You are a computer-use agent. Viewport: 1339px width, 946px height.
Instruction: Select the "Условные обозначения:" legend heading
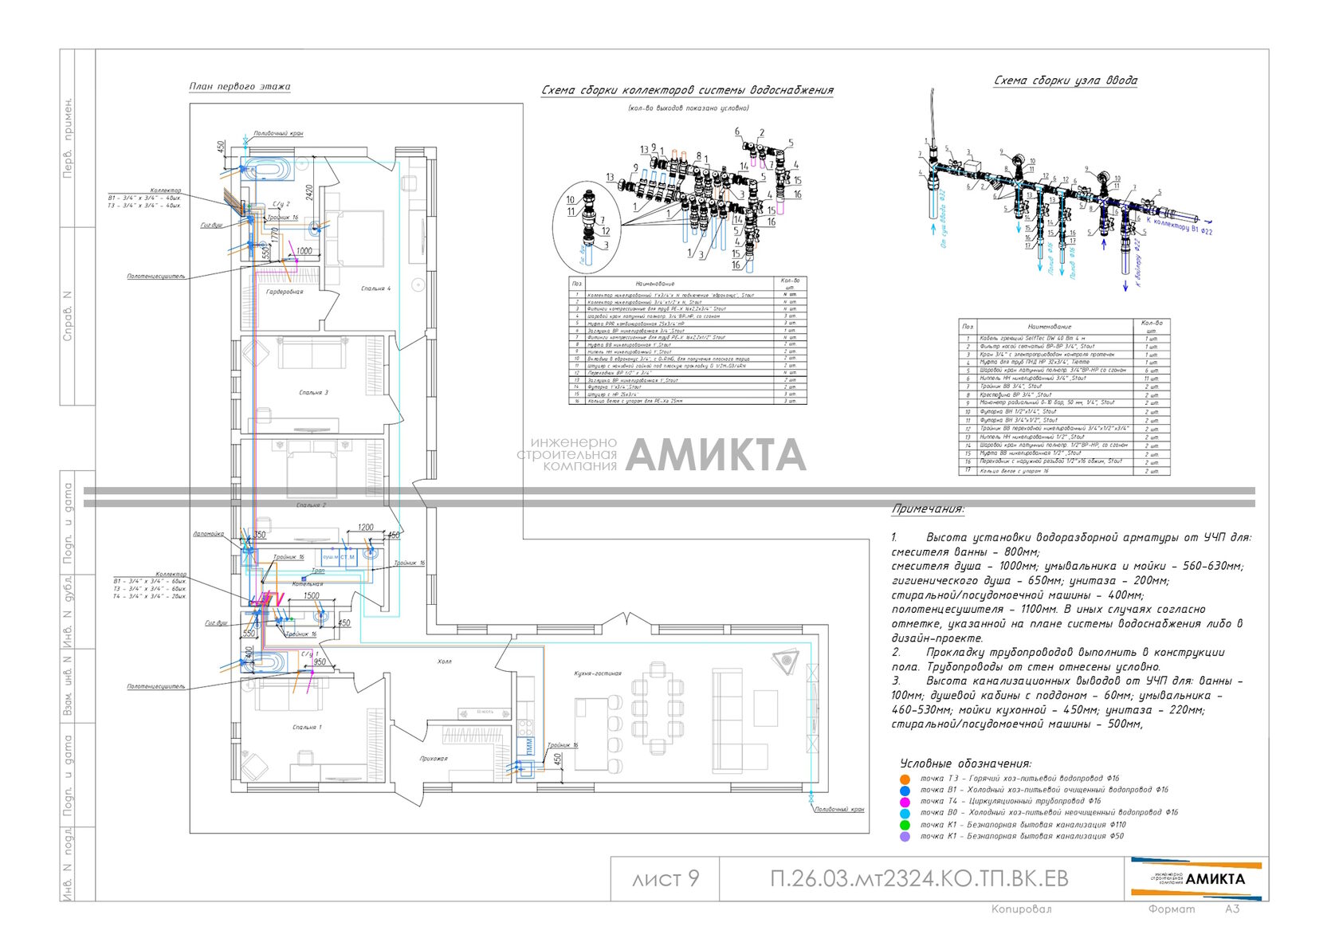click(966, 763)
